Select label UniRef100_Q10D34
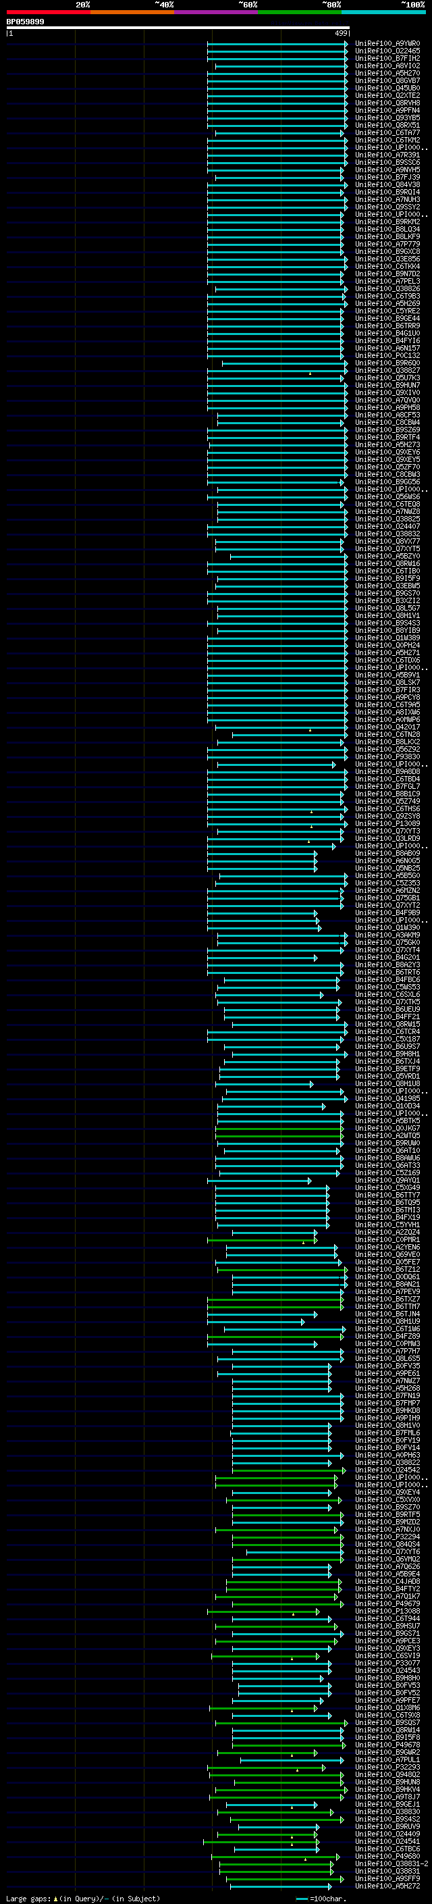 pyautogui.click(x=387, y=1106)
